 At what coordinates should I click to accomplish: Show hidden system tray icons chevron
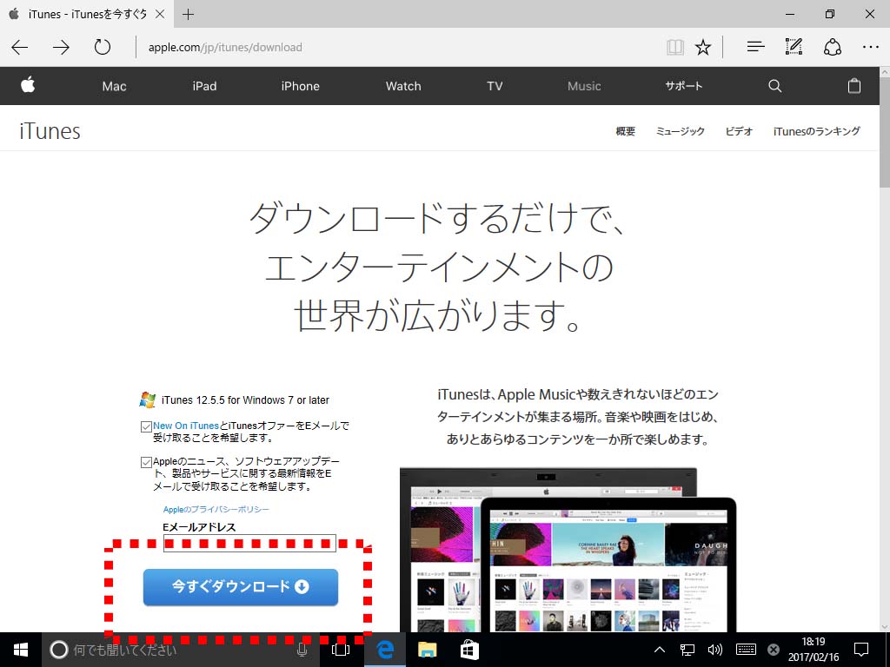coord(659,650)
